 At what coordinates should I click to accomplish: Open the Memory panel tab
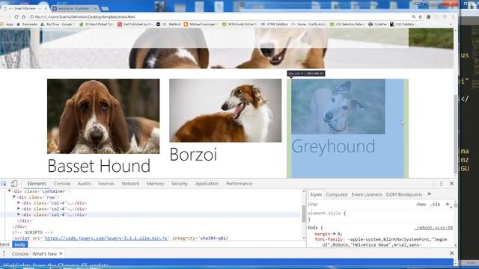tap(155, 184)
